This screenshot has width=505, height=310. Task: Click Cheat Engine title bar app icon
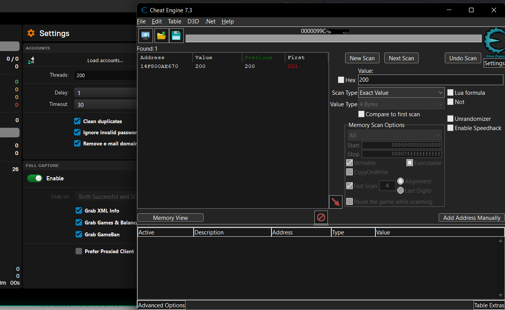coord(144,10)
